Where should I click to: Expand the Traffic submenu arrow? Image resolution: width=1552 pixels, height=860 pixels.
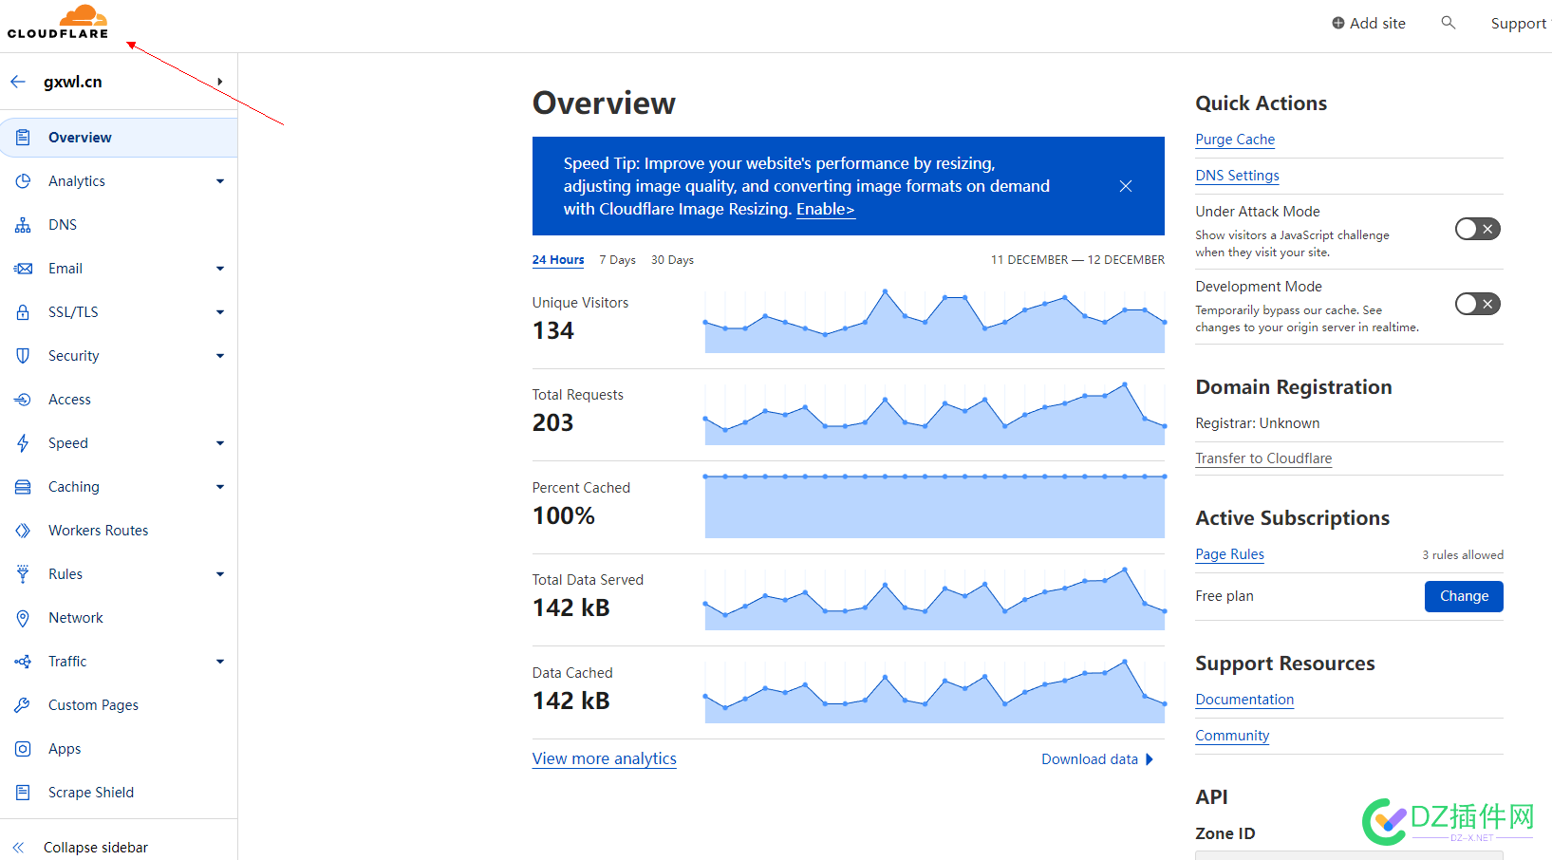220,662
